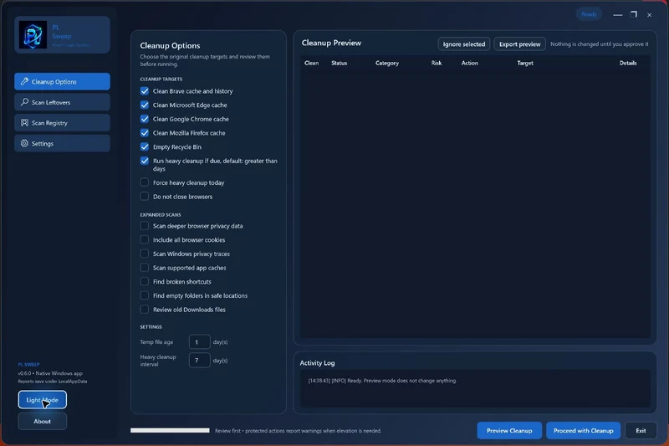Open the Scan Registry section

(x=62, y=122)
